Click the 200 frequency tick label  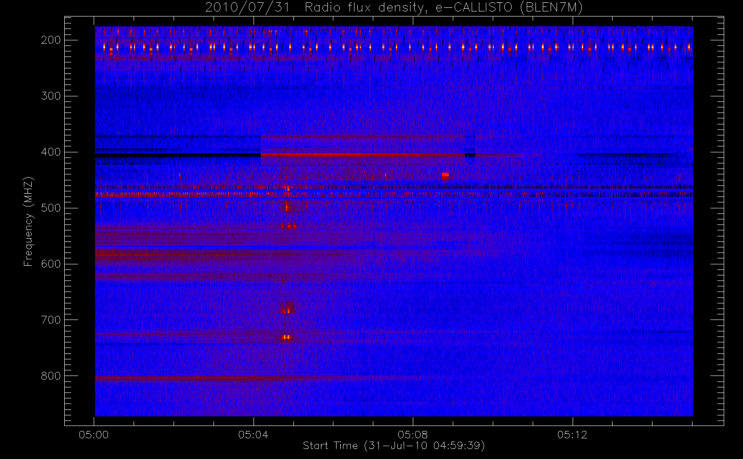pyautogui.click(x=51, y=40)
